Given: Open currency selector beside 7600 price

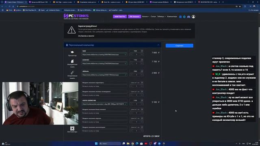Looking at the screenshot, I should click(x=142, y=51).
